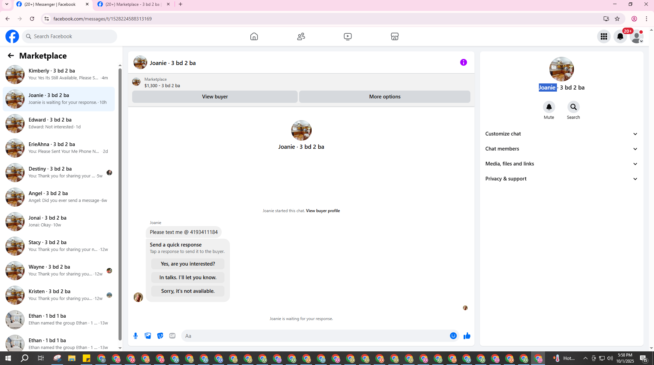Open the Menu grid icon

click(604, 36)
